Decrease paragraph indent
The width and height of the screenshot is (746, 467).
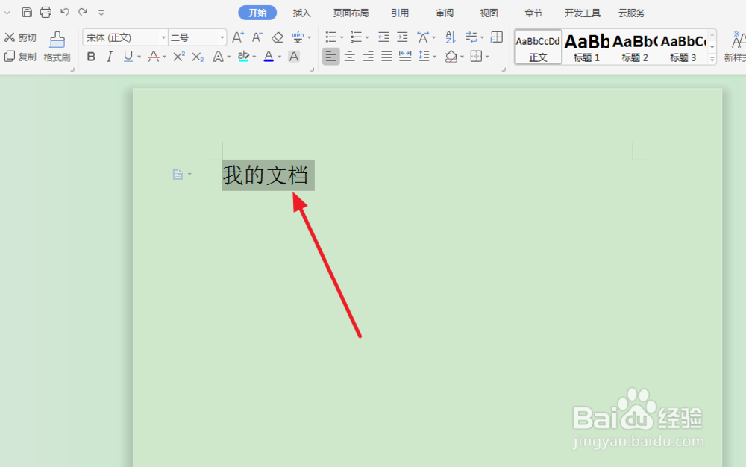coord(383,37)
